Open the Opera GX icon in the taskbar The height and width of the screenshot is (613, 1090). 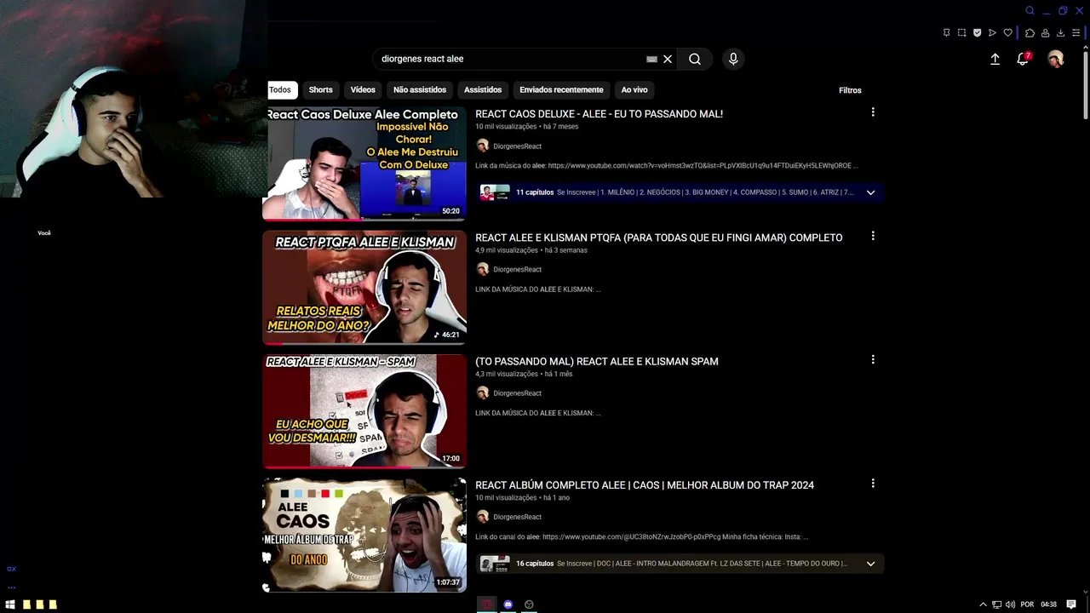click(x=487, y=604)
